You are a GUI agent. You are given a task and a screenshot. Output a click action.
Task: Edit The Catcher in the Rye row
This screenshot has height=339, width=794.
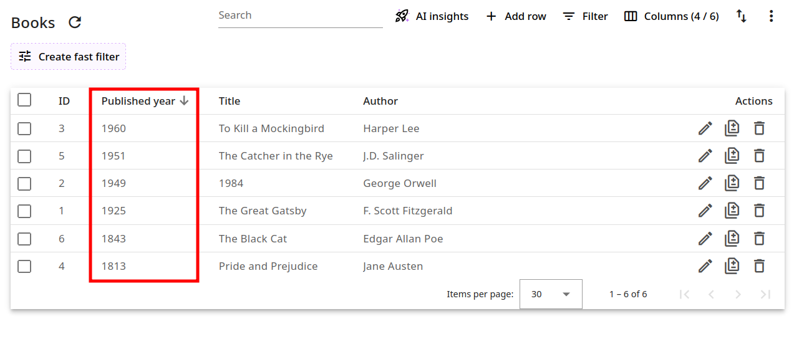pyautogui.click(x=705, y=156)
